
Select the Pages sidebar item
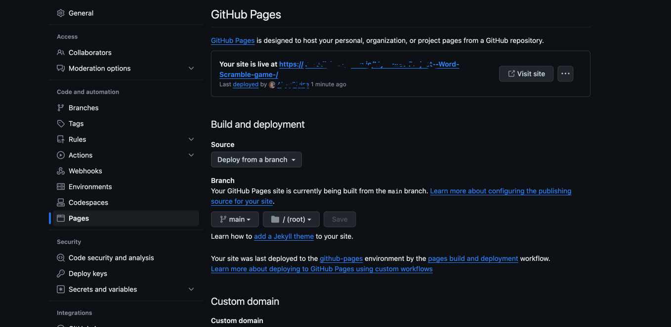(126, 218)
